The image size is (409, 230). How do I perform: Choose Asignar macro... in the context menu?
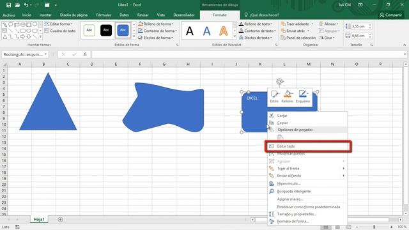[307, 199]
